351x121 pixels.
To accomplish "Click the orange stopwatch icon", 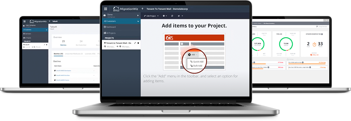I will point(314,44).
